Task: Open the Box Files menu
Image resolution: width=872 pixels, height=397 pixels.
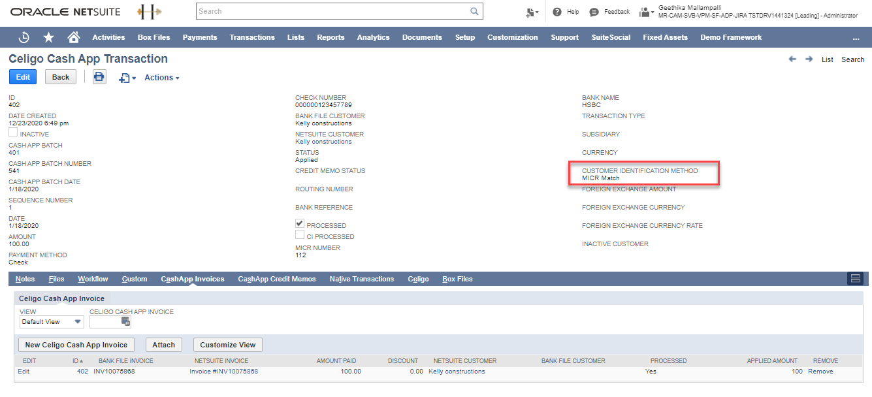Action: (x=154, y=37)
